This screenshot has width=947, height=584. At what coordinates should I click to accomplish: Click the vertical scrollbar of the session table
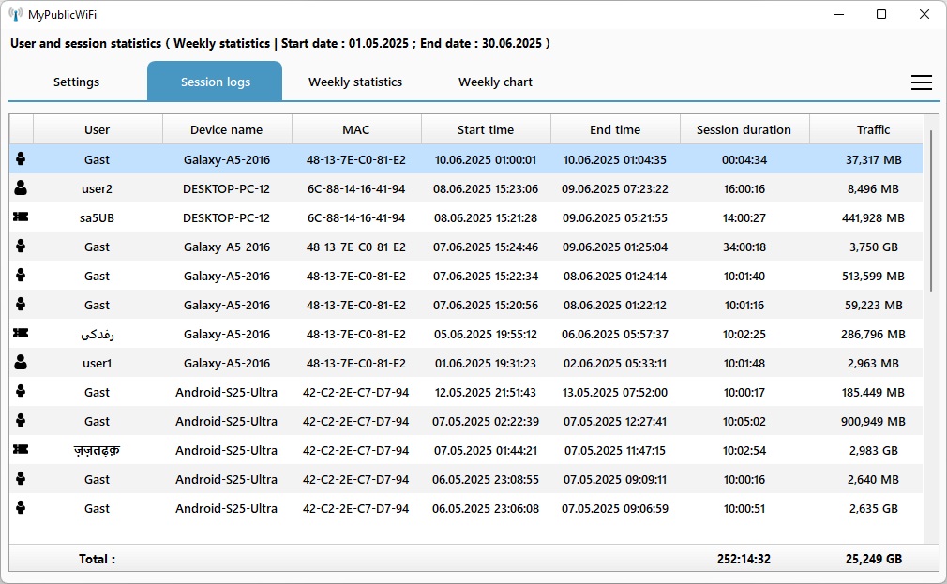pyautogui.click(x=930, y=211)
